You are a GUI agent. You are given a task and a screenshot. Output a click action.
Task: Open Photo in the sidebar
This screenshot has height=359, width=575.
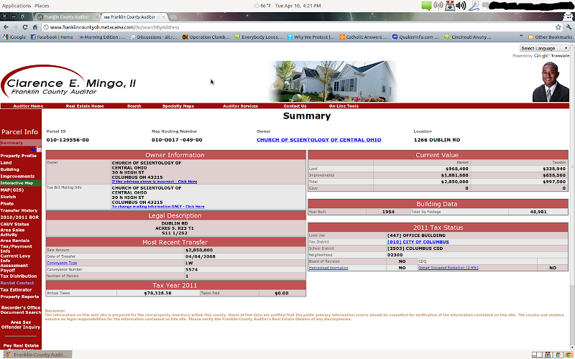(x=7, y=204)
